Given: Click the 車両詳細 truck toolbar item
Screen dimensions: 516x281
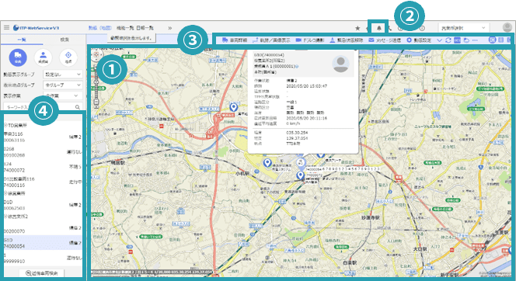Looking at the screenshot, I should (235, 40).
